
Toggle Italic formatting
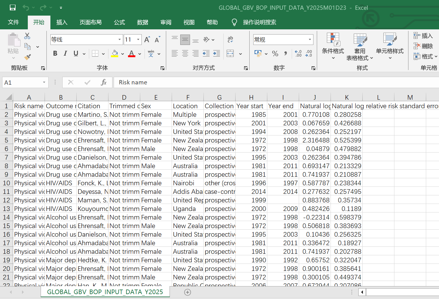click(65, 54)
